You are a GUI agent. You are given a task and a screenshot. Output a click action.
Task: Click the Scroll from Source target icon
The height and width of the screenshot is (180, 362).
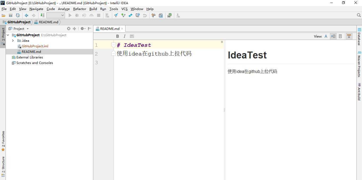tap(69, 29)
